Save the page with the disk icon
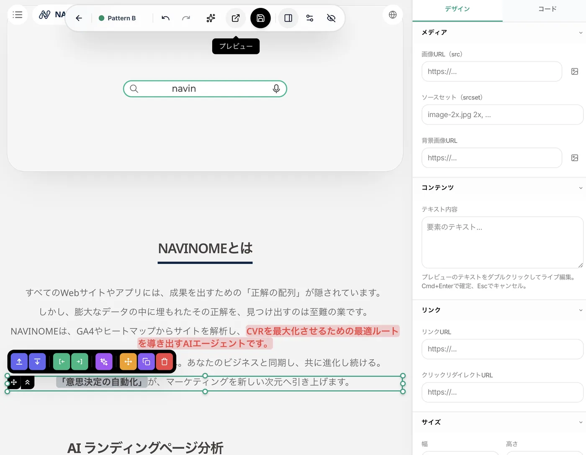Viewport: 586px width, 455px height. coord(260,18)
